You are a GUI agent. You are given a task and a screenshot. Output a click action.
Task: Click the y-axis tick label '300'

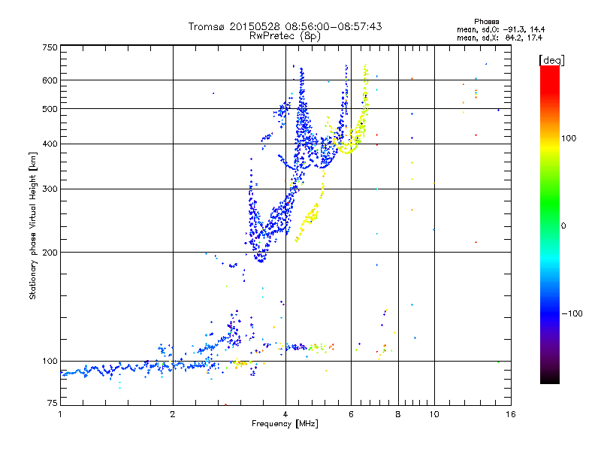pos(50,189)
